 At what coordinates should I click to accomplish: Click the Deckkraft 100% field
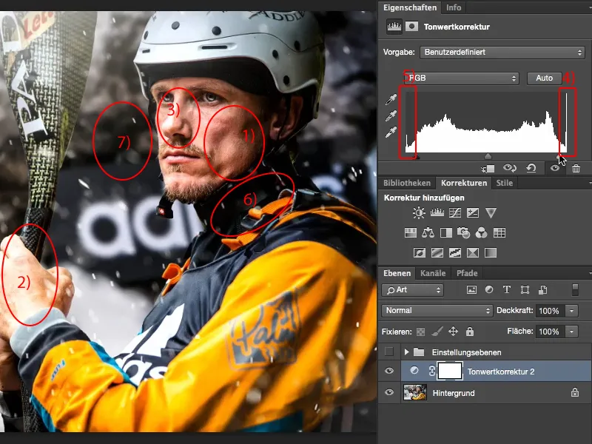click(x=549, y=311)
